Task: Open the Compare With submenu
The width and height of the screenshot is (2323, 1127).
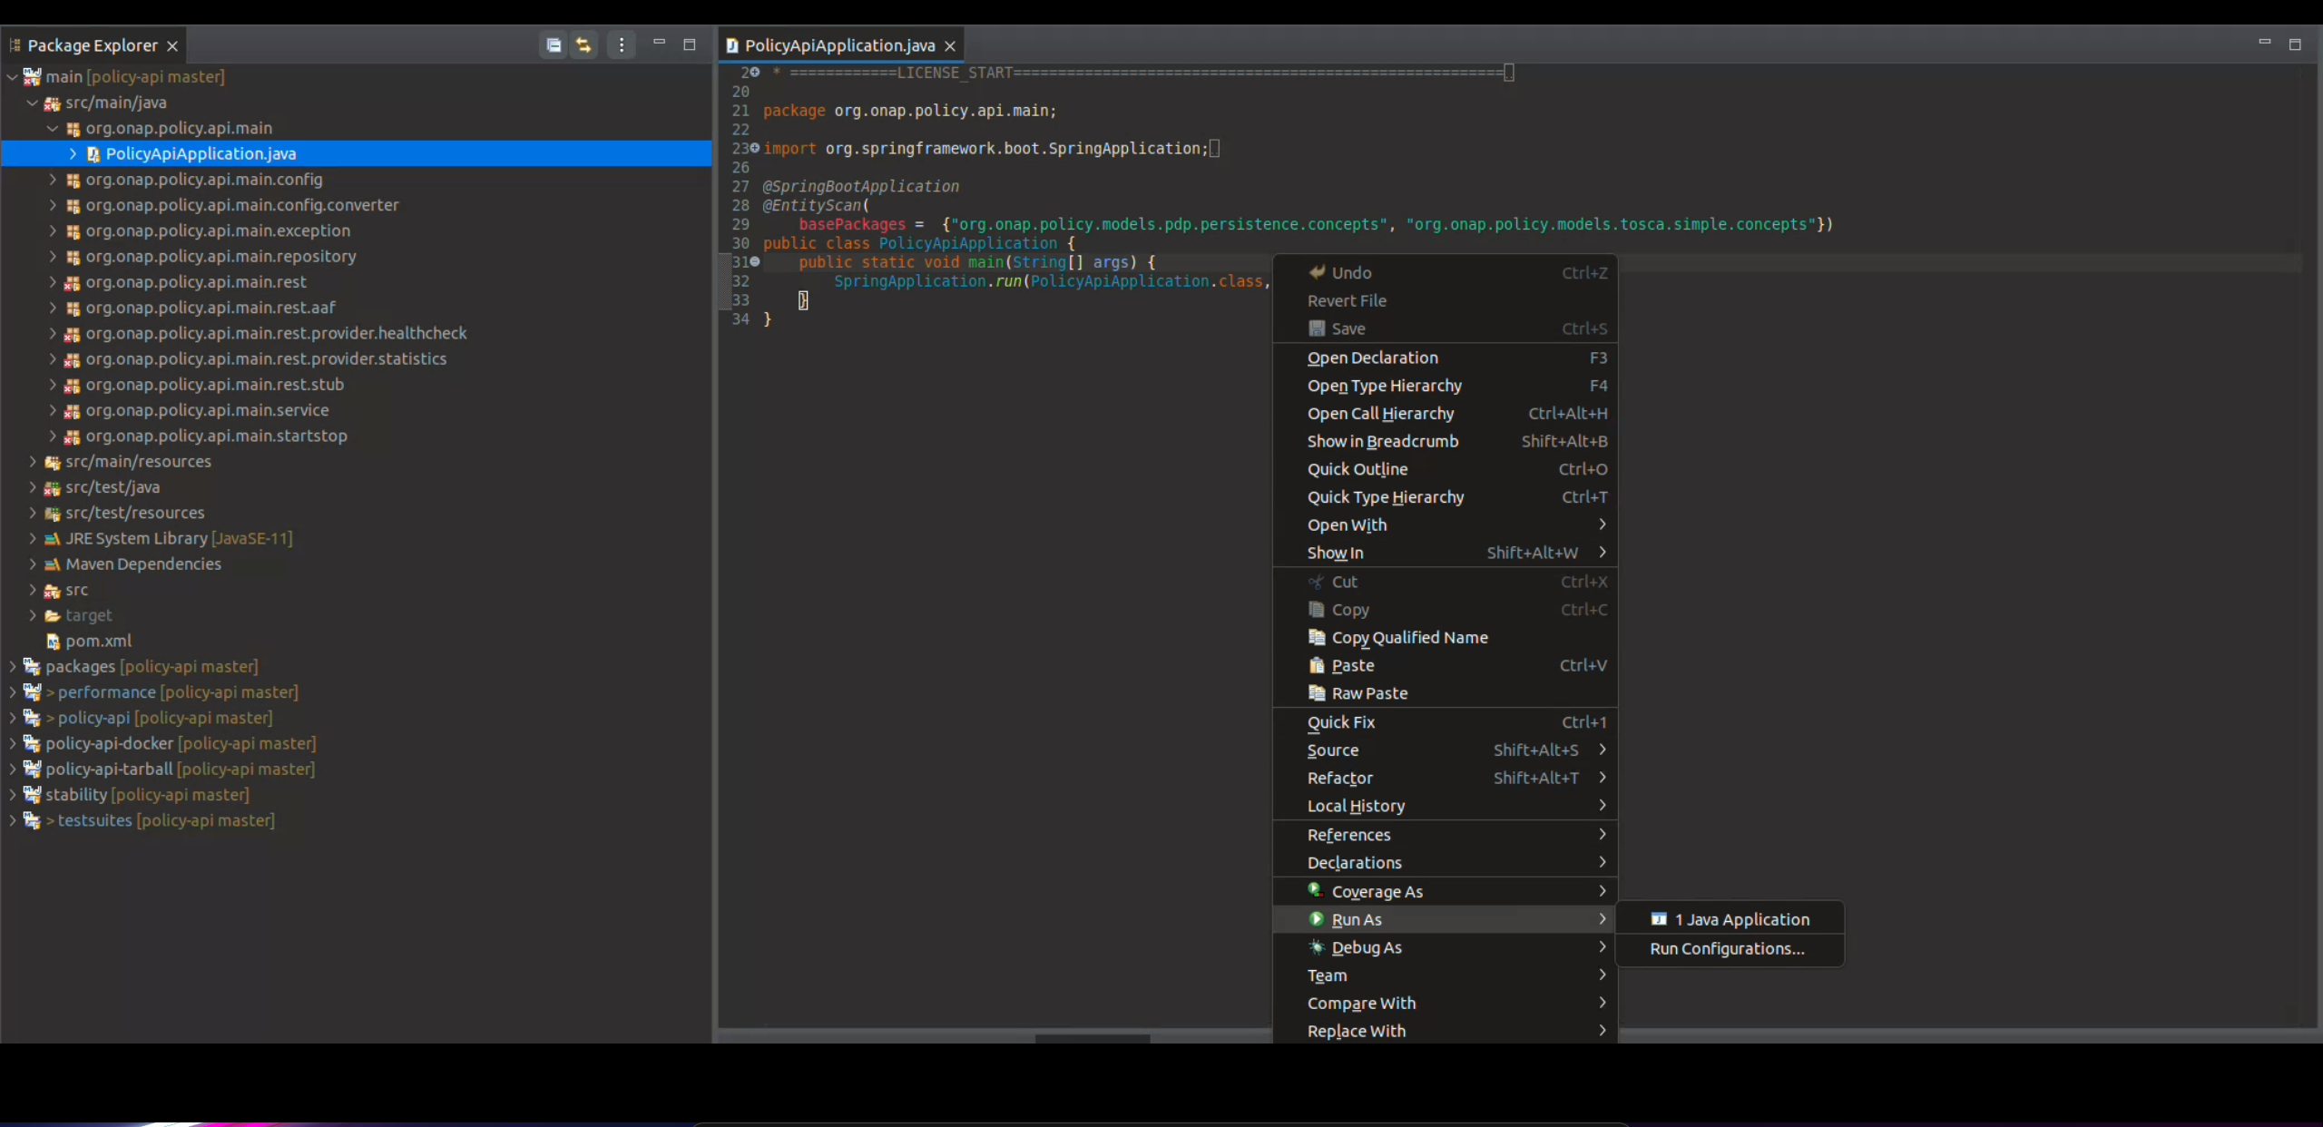Action: [1445, 1003]
